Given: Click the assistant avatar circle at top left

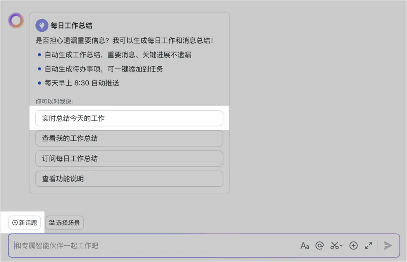Looking at the screenshot, I should (15, 20).
